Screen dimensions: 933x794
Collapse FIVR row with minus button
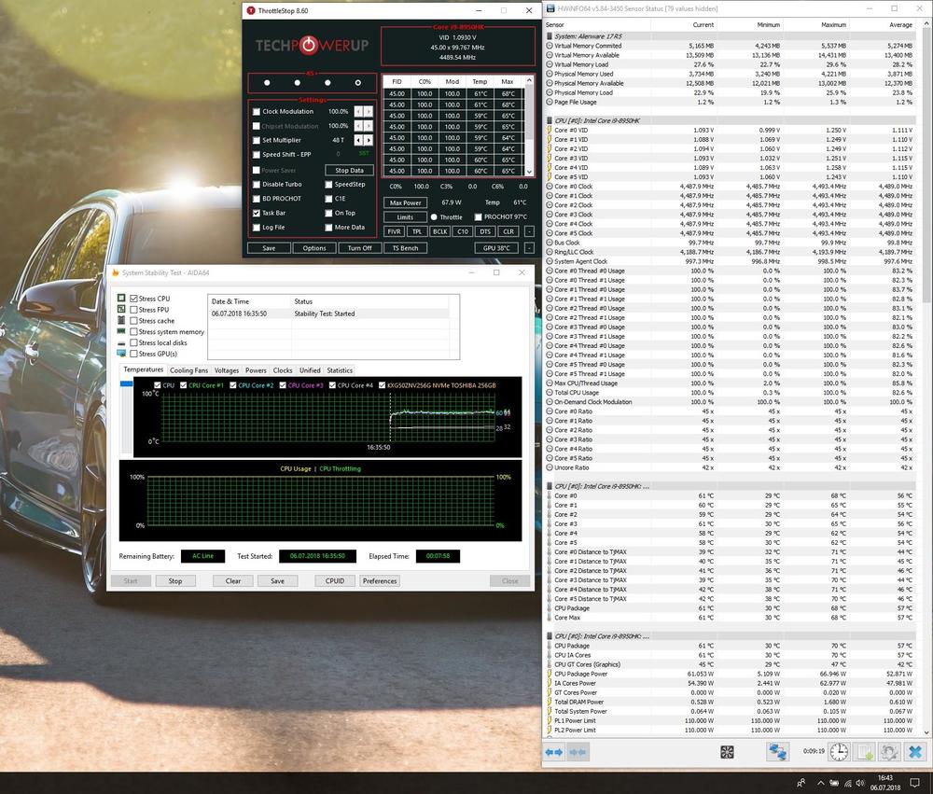coord(529,231)
